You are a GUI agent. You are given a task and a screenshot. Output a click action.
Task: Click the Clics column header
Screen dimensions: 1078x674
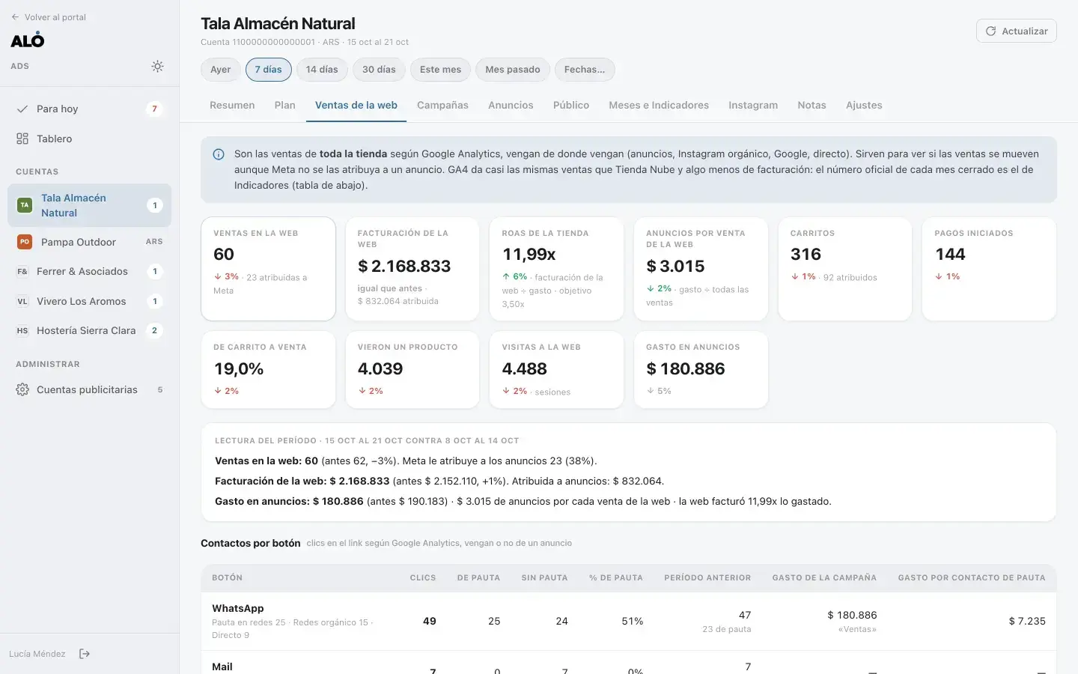pyautogui.click(x=423, y=578)
